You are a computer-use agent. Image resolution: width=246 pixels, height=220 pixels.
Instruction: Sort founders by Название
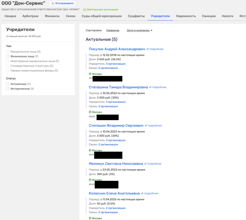click(x=113, y=30)
